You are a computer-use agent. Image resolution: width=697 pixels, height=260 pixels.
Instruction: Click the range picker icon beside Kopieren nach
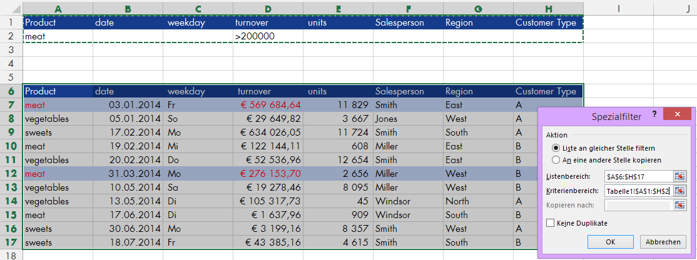coord(680,205)
